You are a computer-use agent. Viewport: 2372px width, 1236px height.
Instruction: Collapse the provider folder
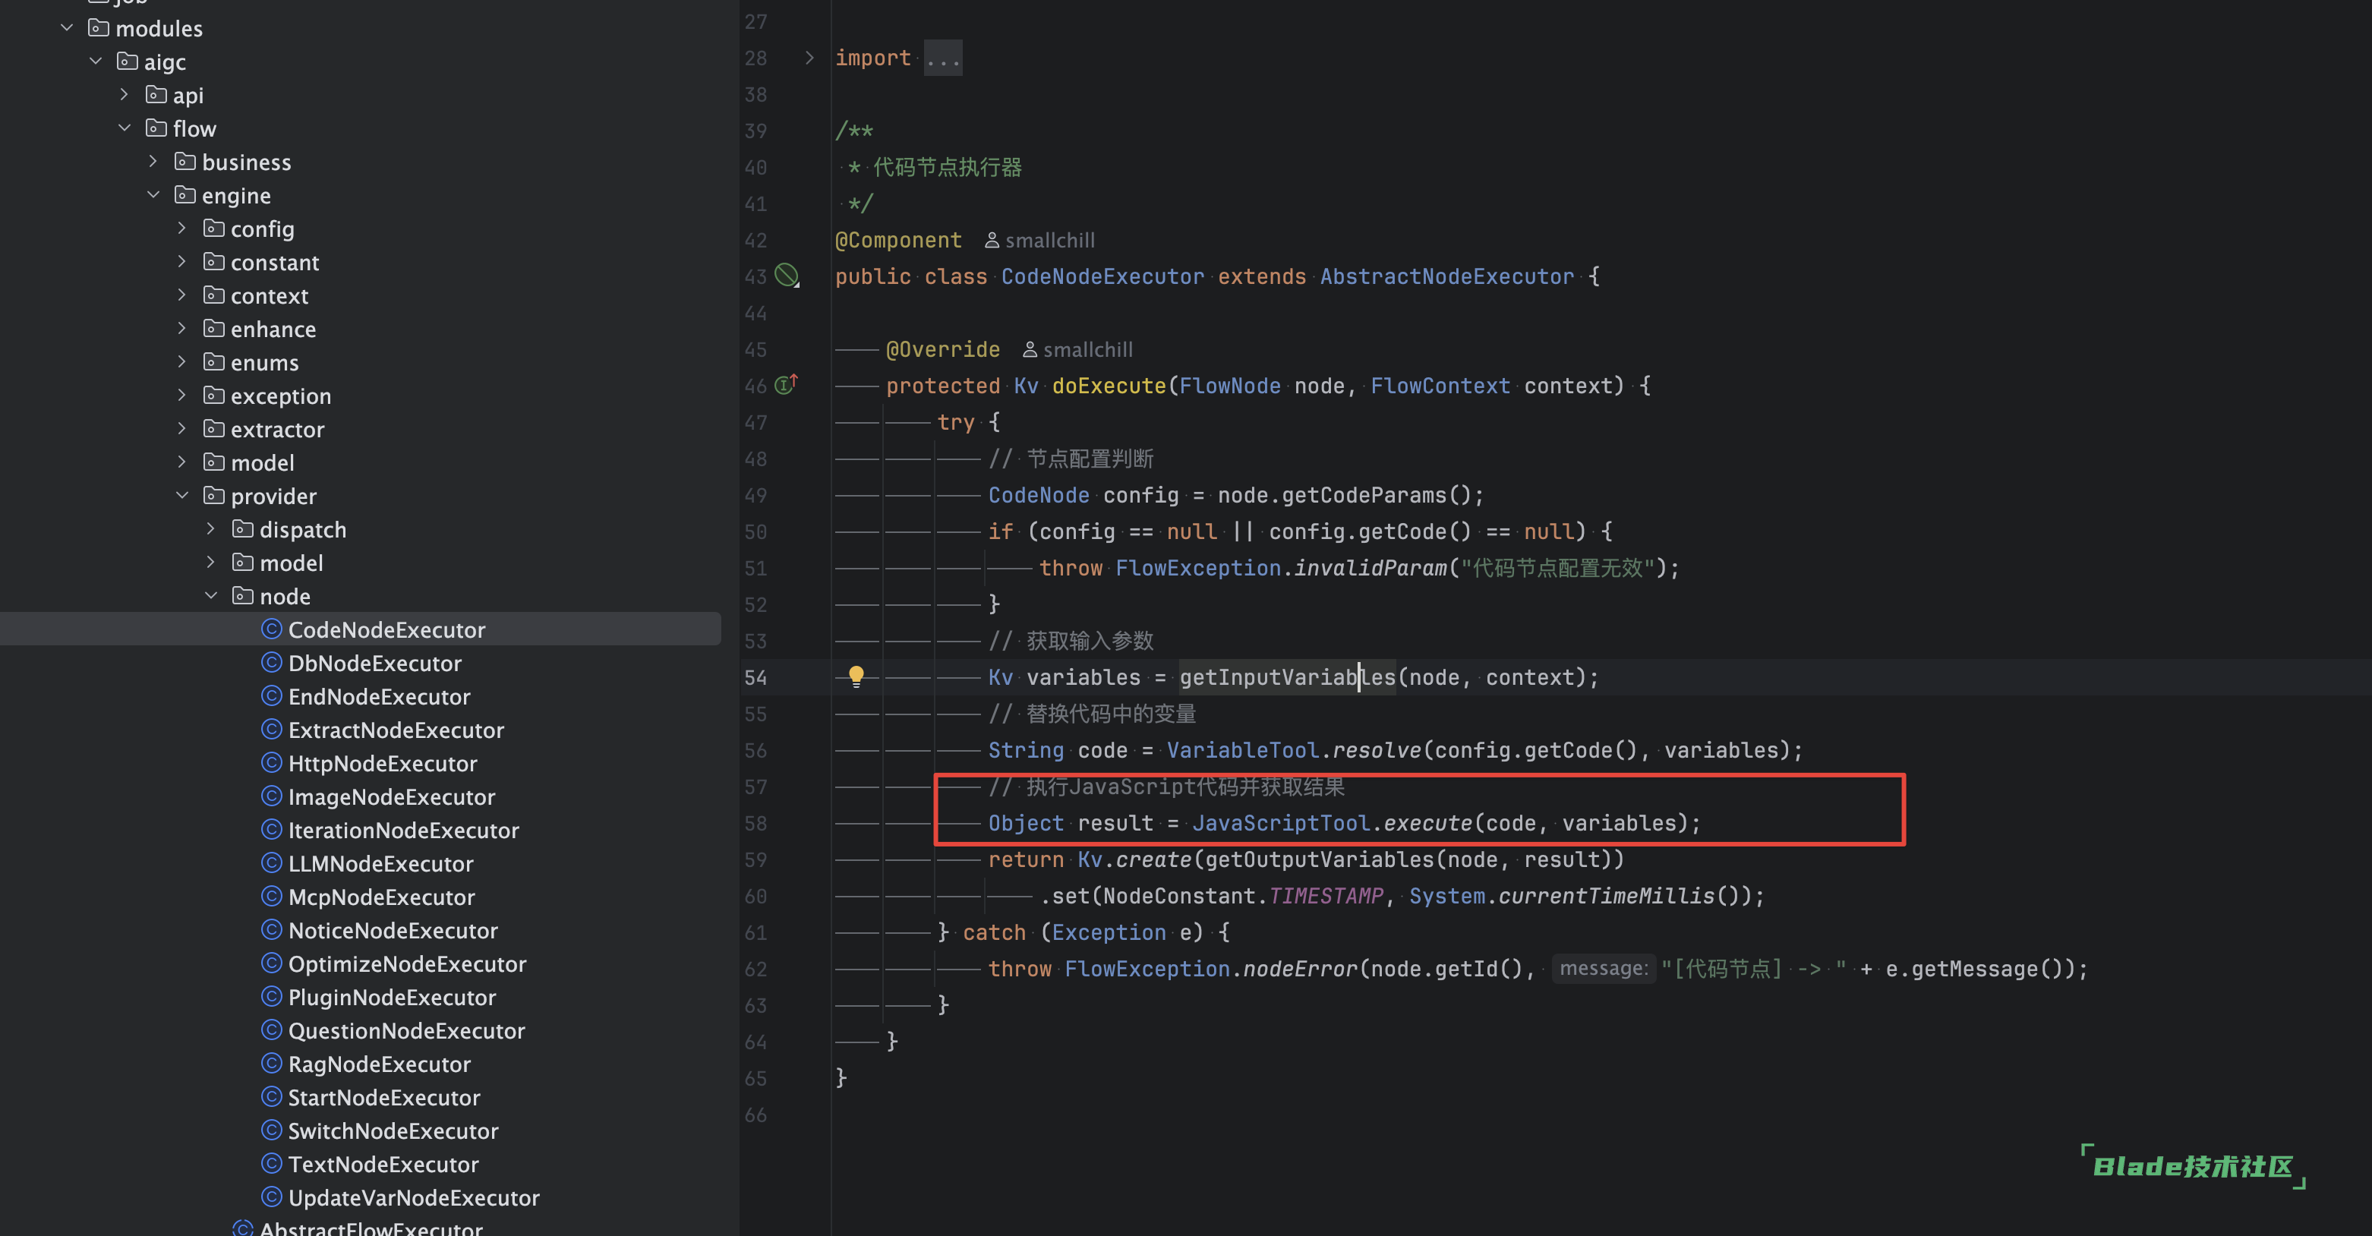(x=182, y=497)
